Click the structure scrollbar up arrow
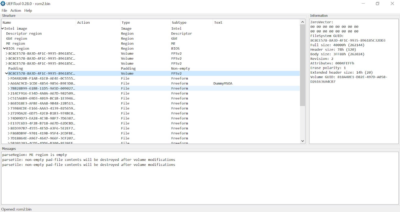 coord(302,22)
